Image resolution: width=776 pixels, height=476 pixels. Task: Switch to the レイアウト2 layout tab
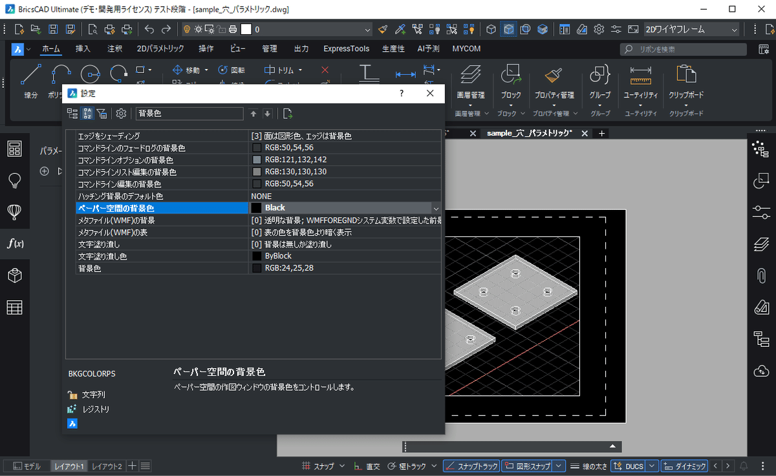pos(105,466)
